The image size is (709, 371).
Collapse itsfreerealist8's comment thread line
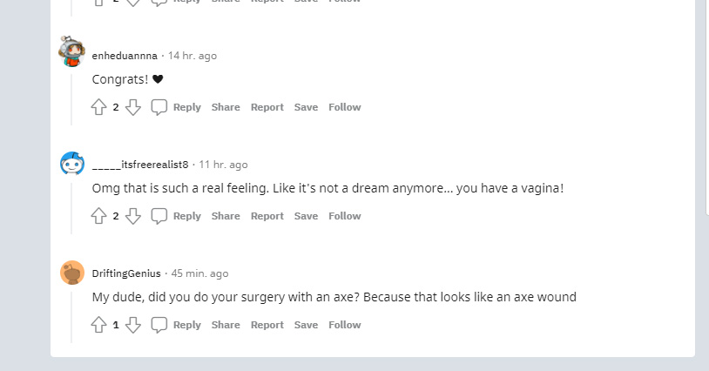coord(71,208)
